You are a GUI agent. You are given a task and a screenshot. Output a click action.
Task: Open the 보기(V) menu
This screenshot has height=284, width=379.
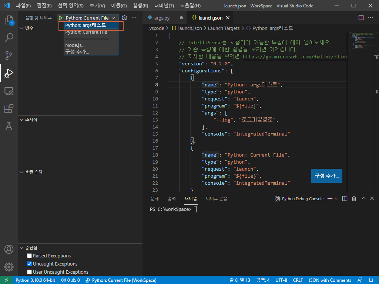point(97,6)
